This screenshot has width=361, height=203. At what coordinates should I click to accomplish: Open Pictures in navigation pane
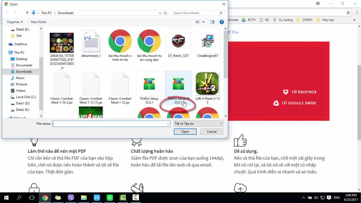click(x=21, y=84)
